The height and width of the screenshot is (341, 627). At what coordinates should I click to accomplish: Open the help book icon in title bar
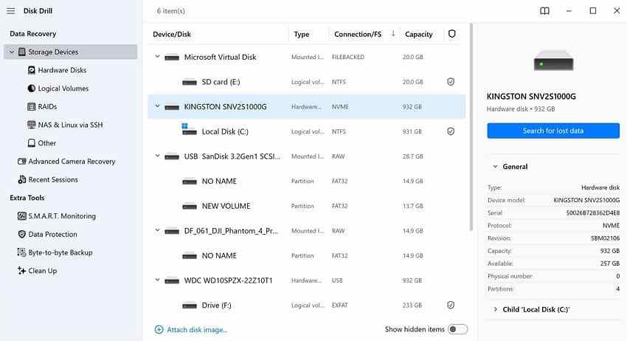pos(544,11)
